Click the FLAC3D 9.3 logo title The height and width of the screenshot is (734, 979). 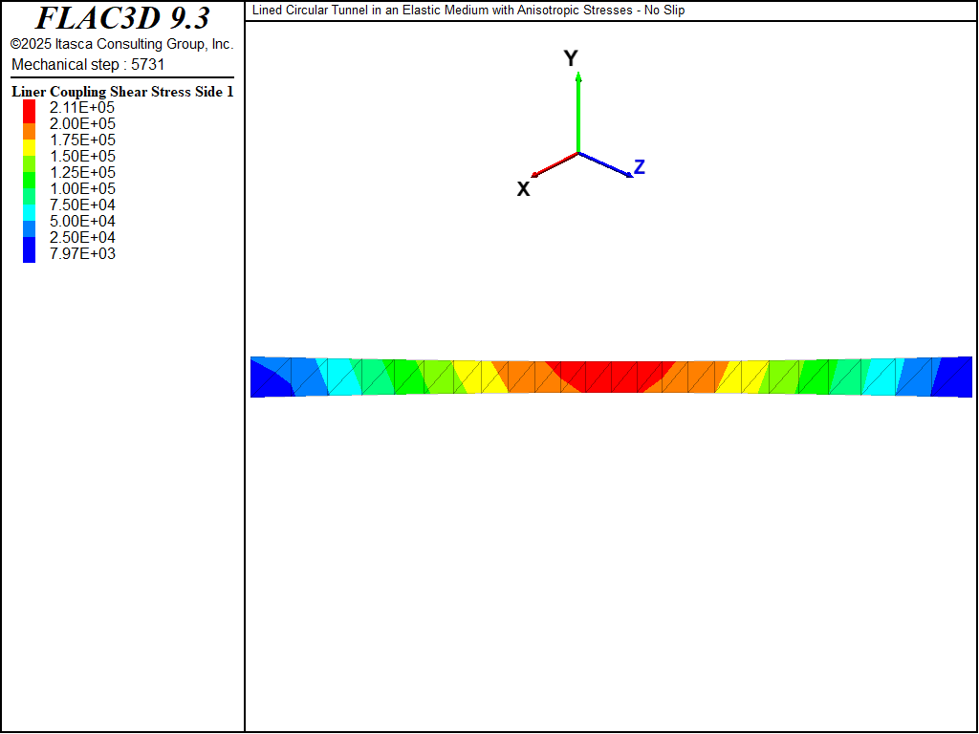[122, 18]
